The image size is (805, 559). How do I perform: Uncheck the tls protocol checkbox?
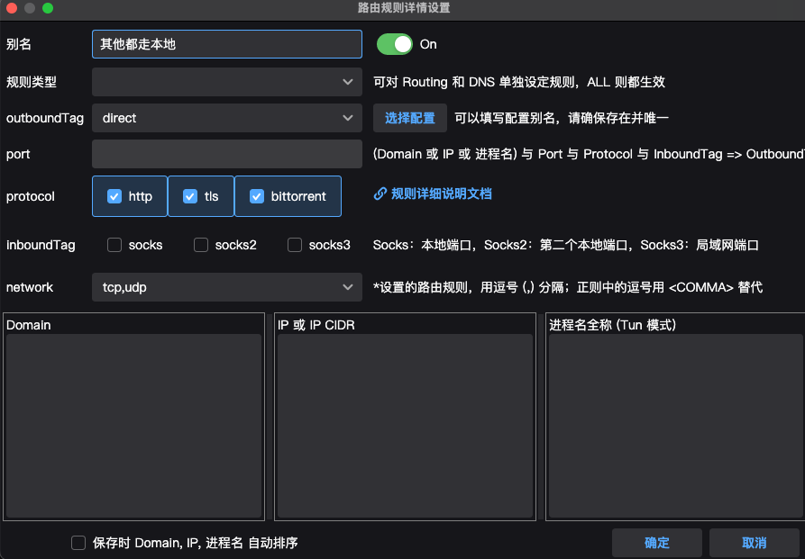(190, 196)
